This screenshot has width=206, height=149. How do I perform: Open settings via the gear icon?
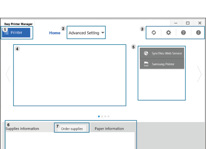tap(169, 33)
